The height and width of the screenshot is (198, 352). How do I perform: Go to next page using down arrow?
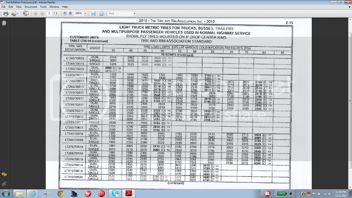[x=42, y=13]
